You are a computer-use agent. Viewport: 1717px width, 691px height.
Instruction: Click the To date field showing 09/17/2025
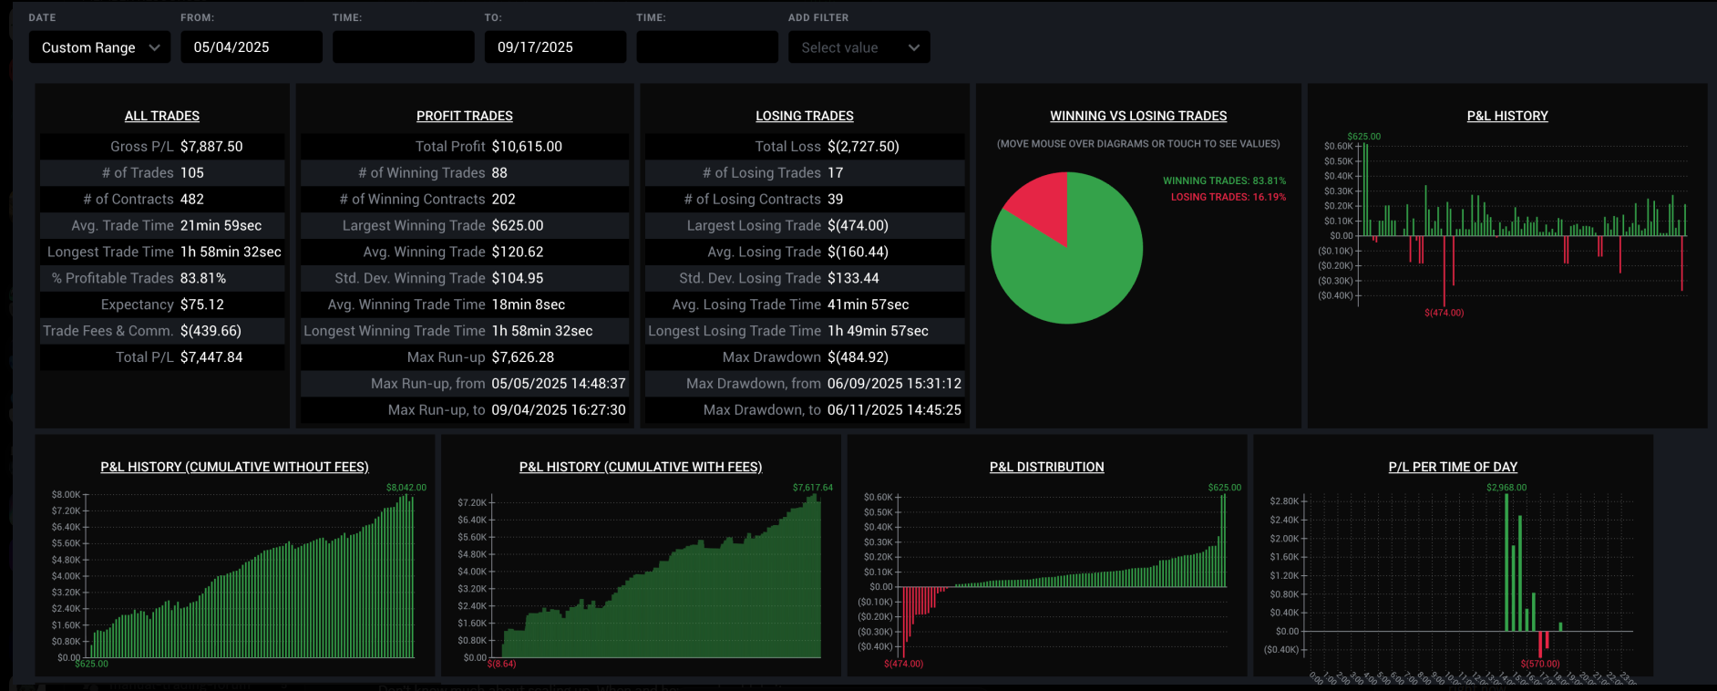pyautogui.click(x=554, y=47)
